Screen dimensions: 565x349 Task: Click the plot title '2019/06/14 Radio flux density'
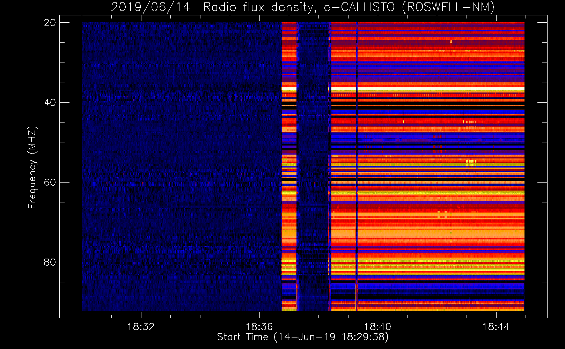click(303, 7)
